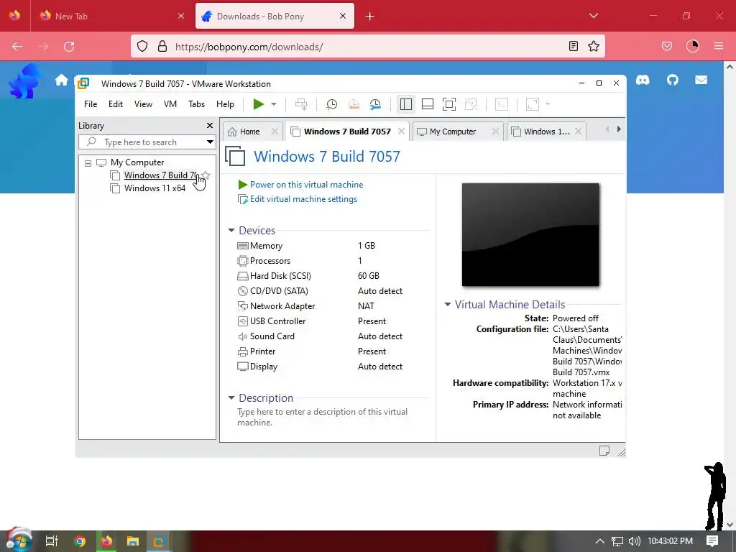Viewport: 736px width, 552px height.
Task: Click the green Power On toolbar button
Action: click(x=258, y=104)
